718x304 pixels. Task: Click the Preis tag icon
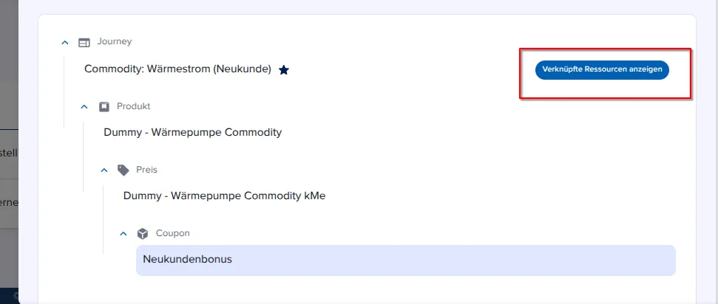123,170
